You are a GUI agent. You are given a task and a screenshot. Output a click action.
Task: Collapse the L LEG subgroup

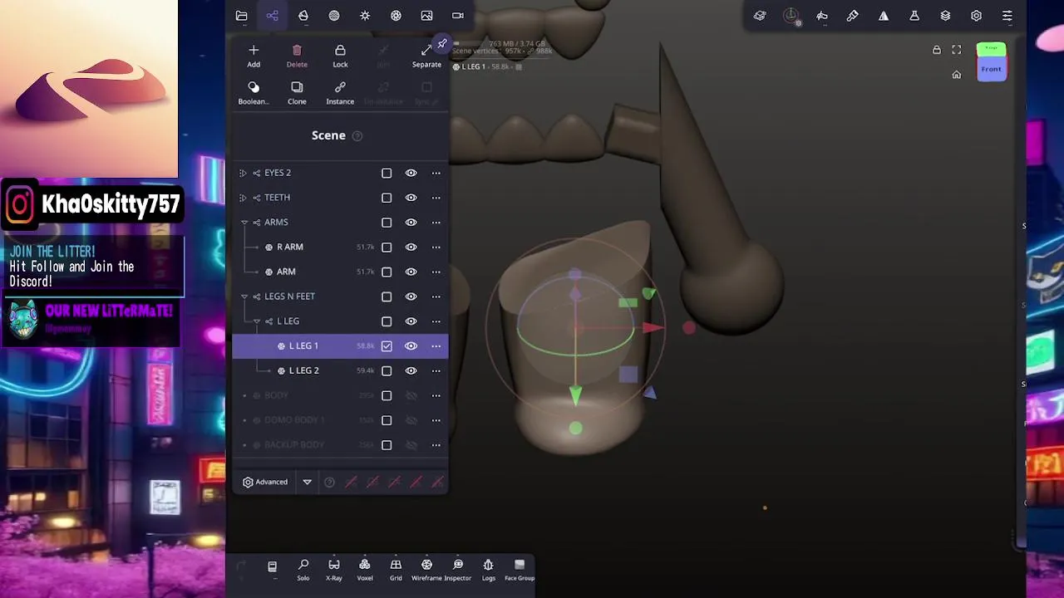pyautogui.click(x=257, y=321)
